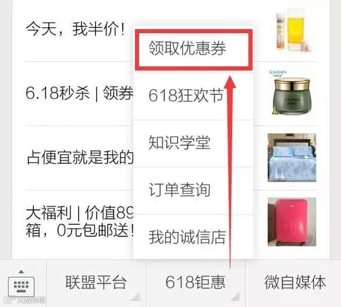Open 订单查询 menu entry

pos(193,190)
